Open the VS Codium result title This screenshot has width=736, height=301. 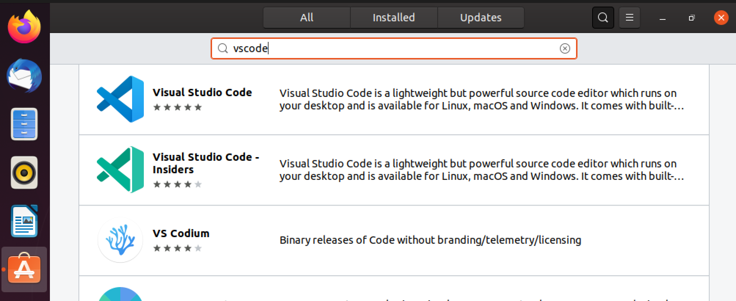pos(181,233)
